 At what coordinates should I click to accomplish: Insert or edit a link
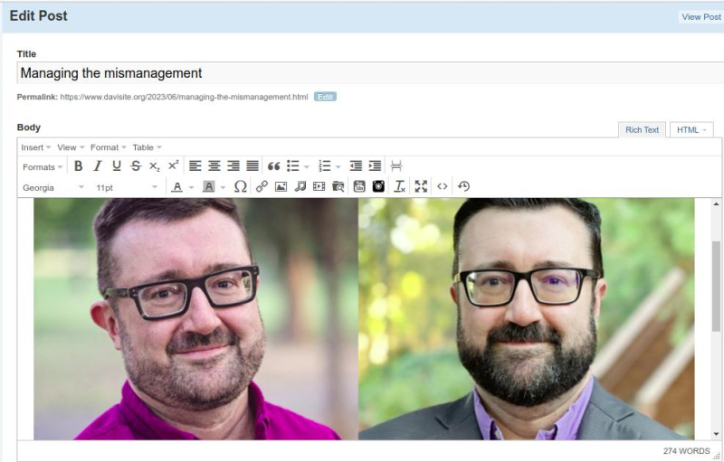262,187
